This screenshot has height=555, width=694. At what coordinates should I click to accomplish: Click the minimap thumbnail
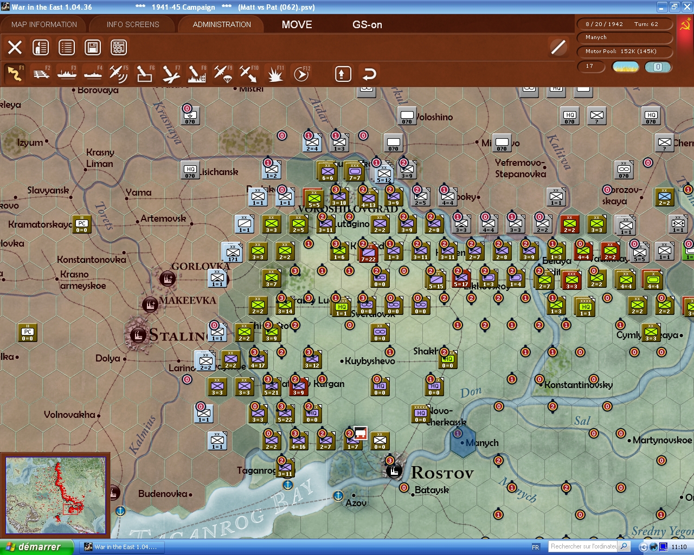click(x=55, y=496)
